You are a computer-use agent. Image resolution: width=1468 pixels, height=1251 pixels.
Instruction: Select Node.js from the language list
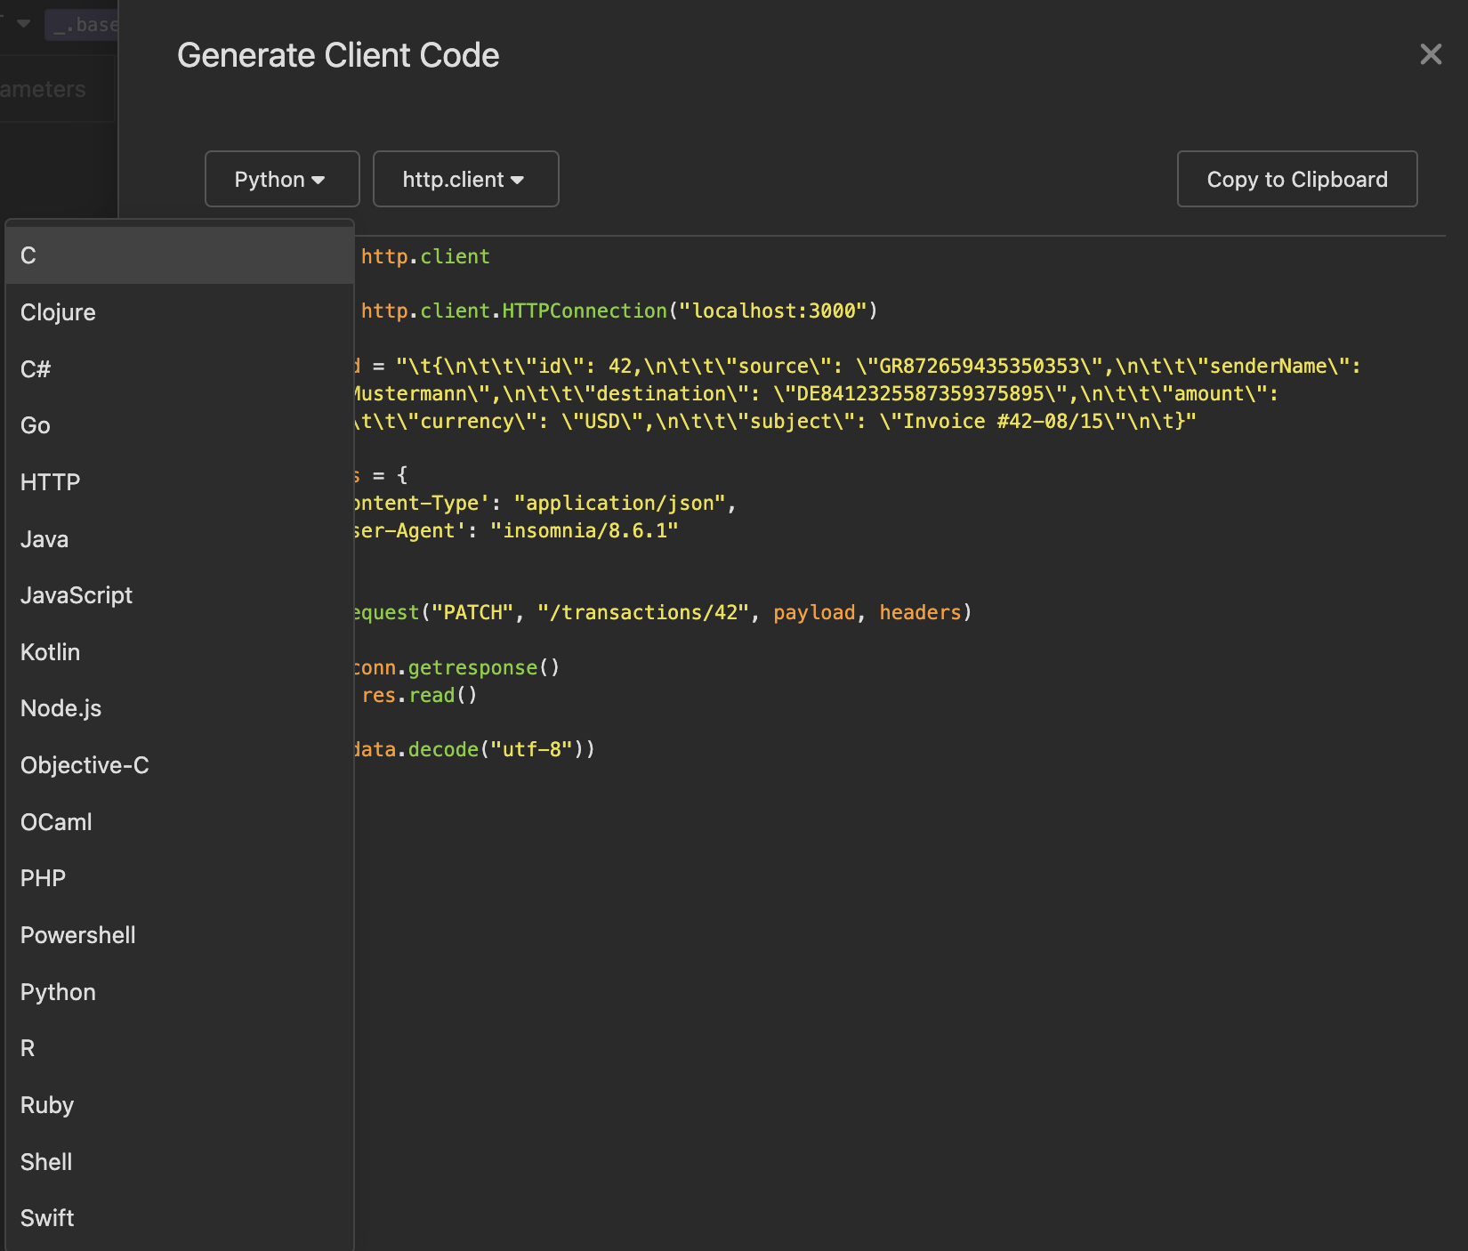[180, 708]
